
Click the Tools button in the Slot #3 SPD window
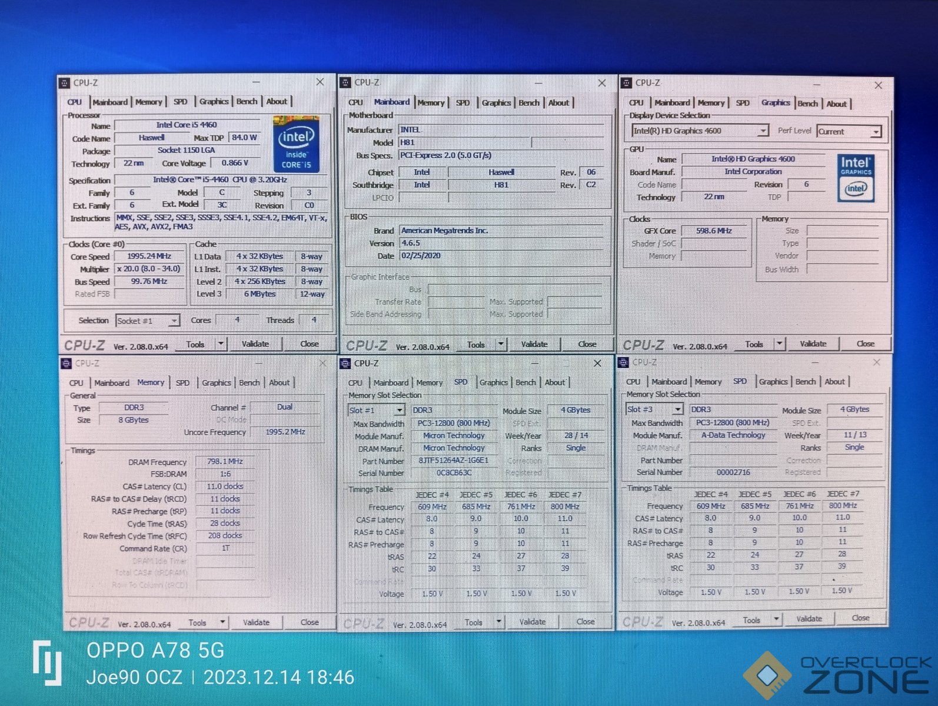tap(751, 620)
